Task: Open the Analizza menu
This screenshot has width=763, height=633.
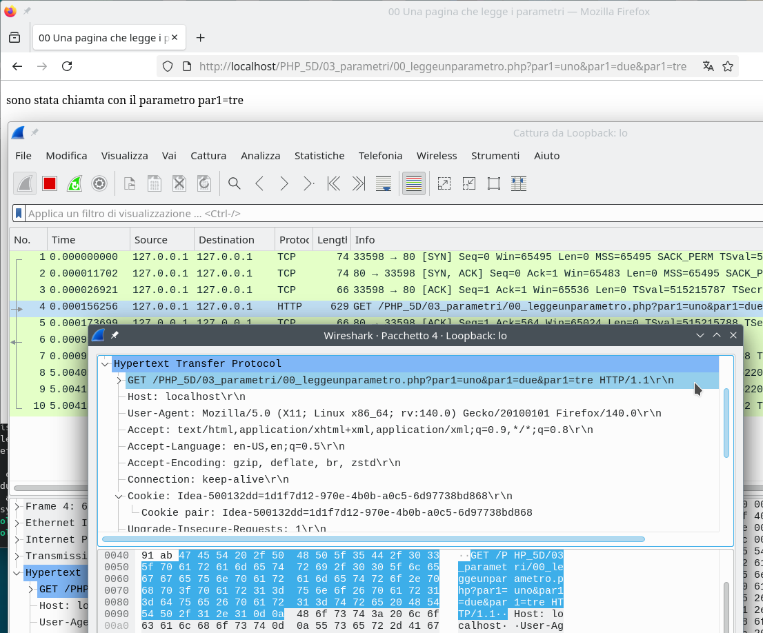Action: pos(260,156)
